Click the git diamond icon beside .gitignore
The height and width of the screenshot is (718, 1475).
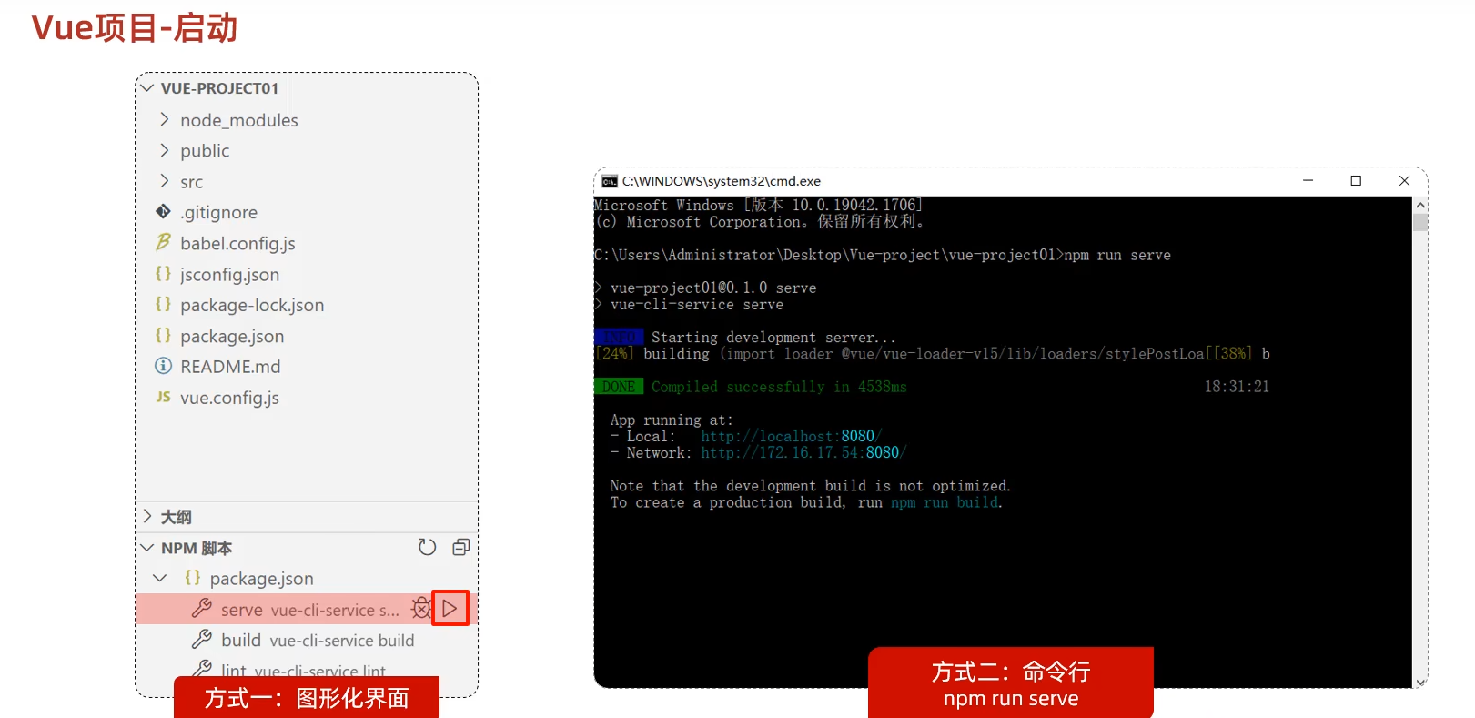click(163, 211)
